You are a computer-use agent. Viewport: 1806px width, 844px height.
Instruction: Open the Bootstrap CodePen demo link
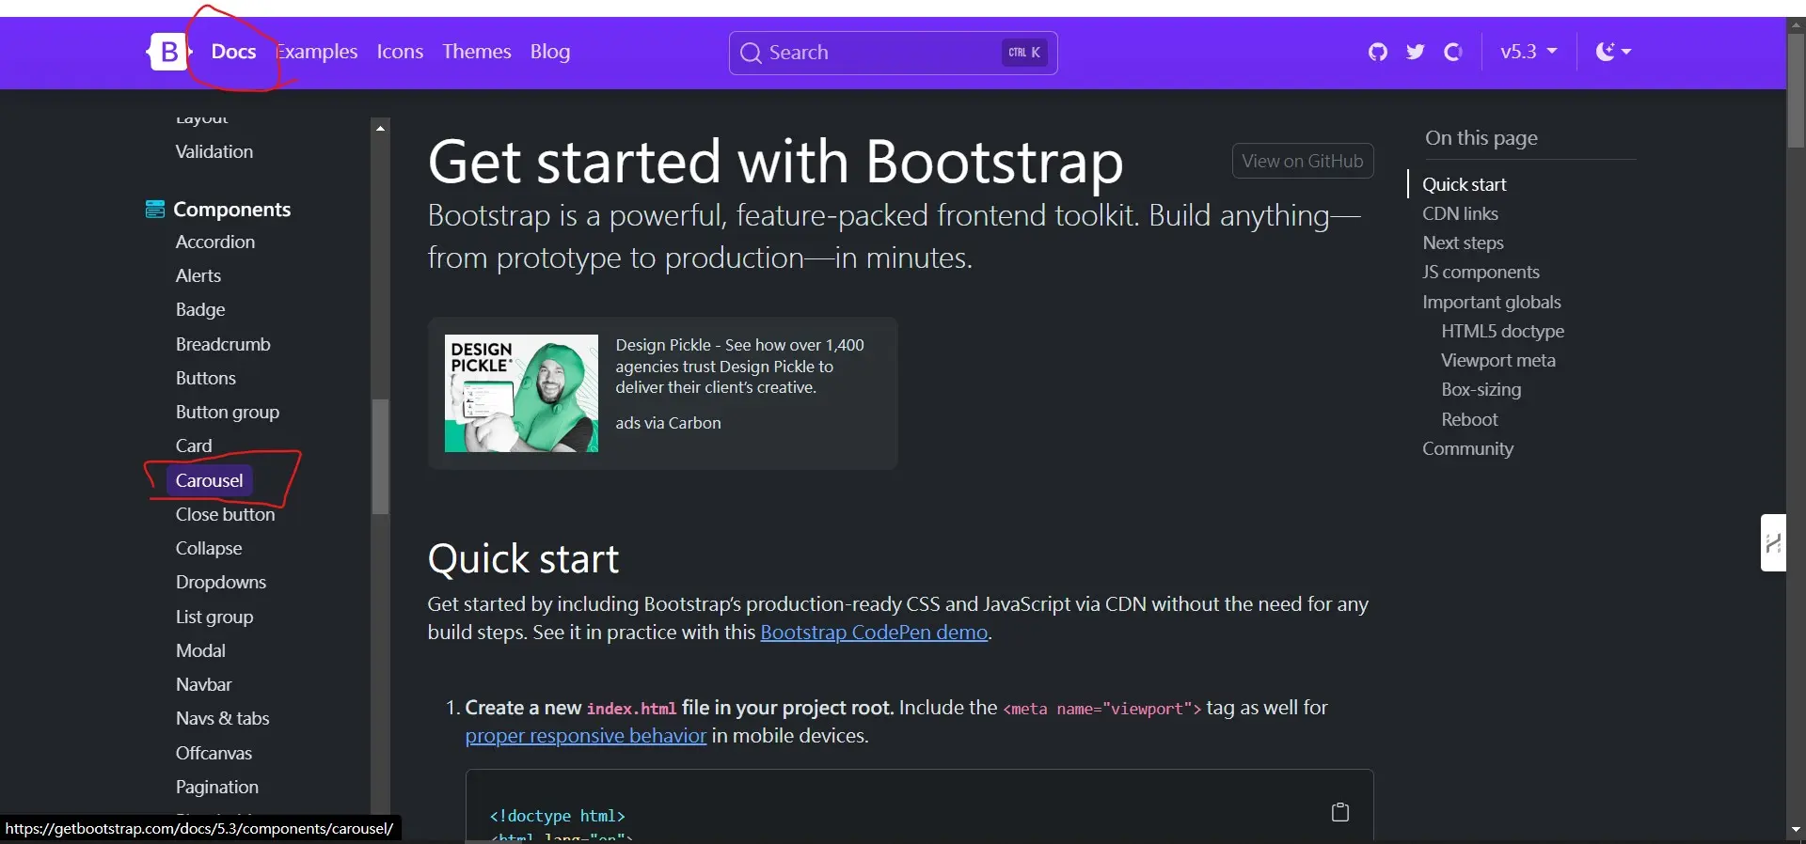874,633
